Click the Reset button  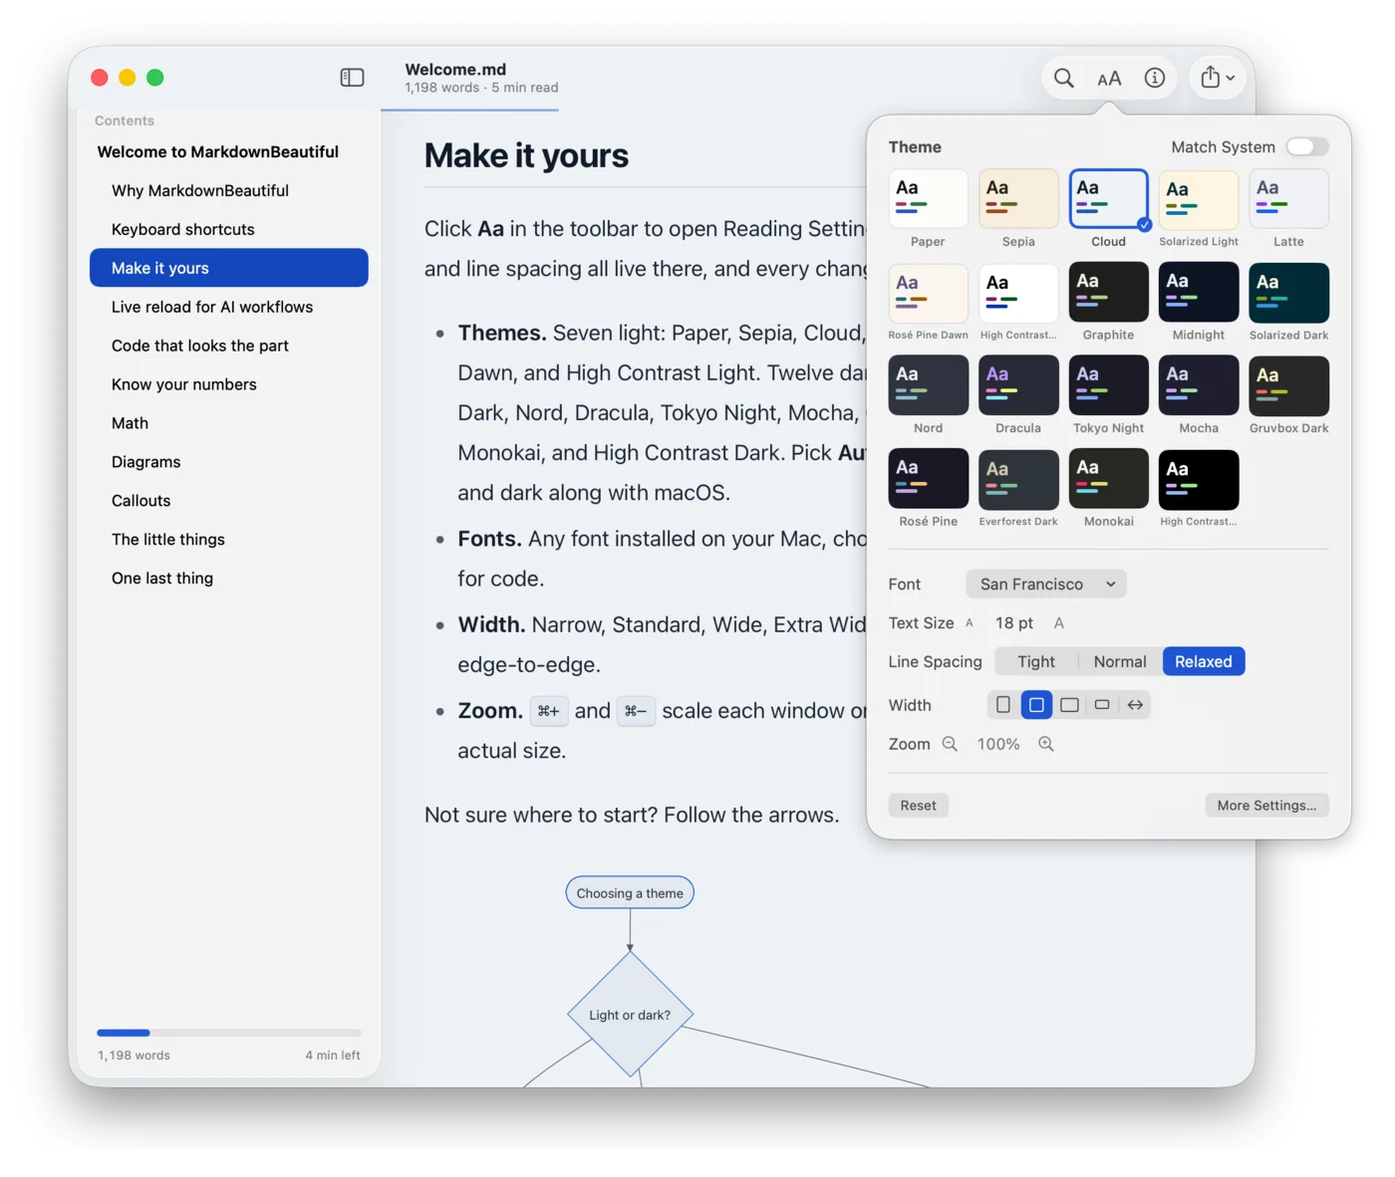click(919, 806)
